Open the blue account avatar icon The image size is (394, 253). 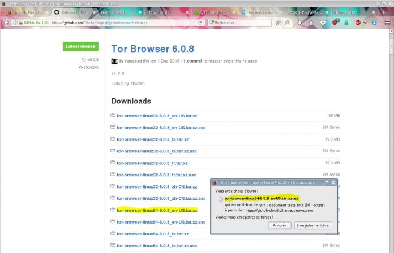[374, 23]
